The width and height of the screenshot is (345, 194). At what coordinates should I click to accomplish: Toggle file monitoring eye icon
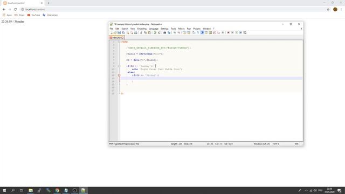coord(223,32)
